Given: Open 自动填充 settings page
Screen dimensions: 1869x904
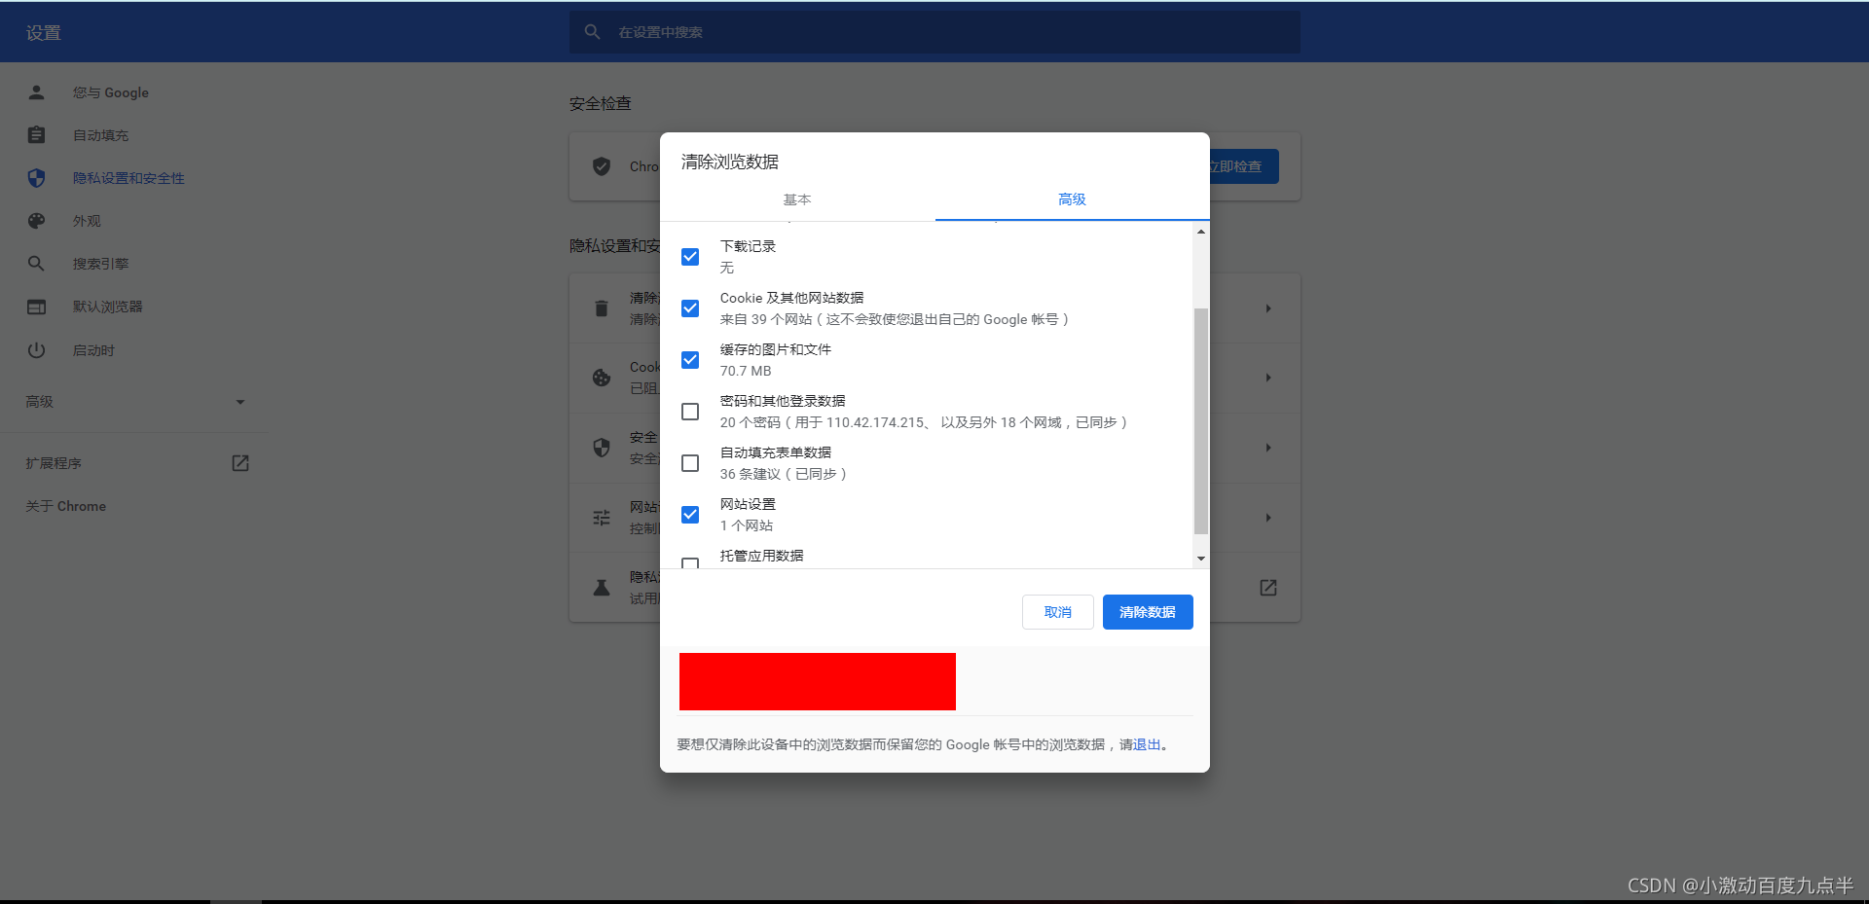Looking at the screenshot, I should click(x=100, y=135).
